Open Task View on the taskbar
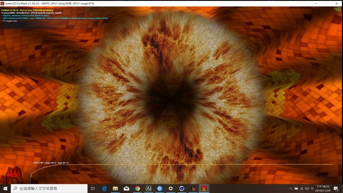343x193 pixels. [x=93, y=188]
